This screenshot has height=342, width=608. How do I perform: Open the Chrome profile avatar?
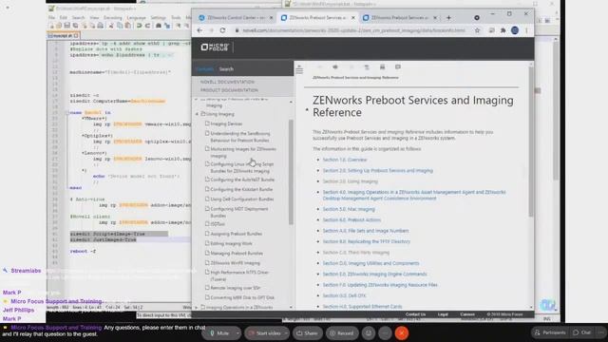[x=515, y=30]
